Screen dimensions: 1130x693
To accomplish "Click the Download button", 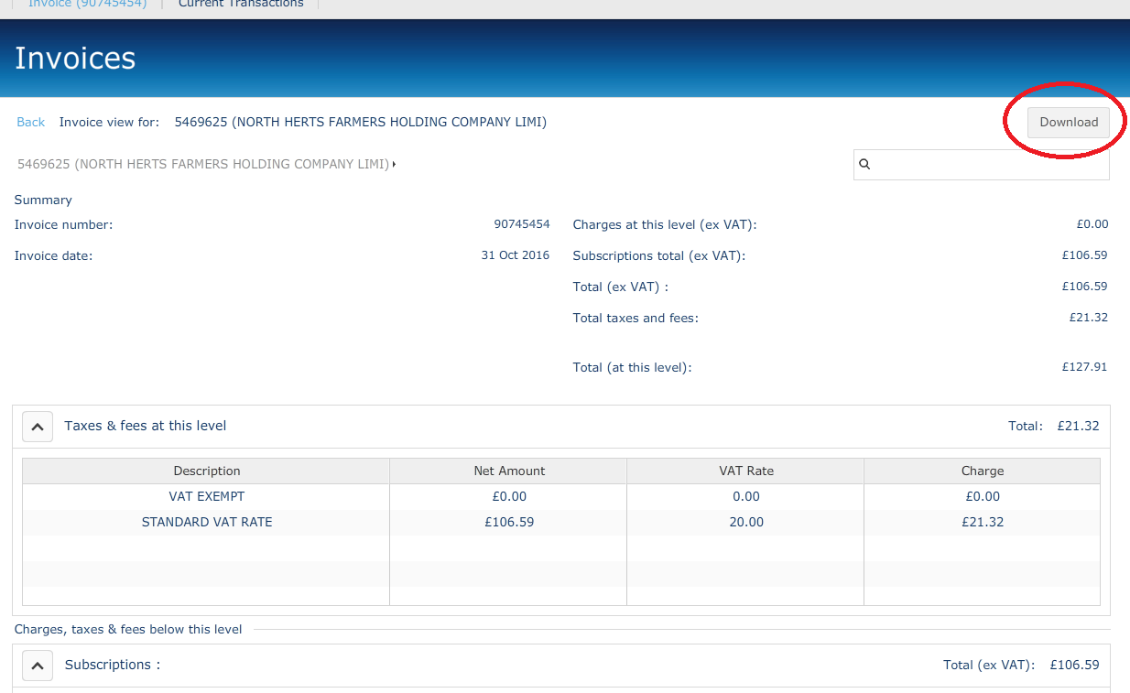I will tap(1070, 122).
